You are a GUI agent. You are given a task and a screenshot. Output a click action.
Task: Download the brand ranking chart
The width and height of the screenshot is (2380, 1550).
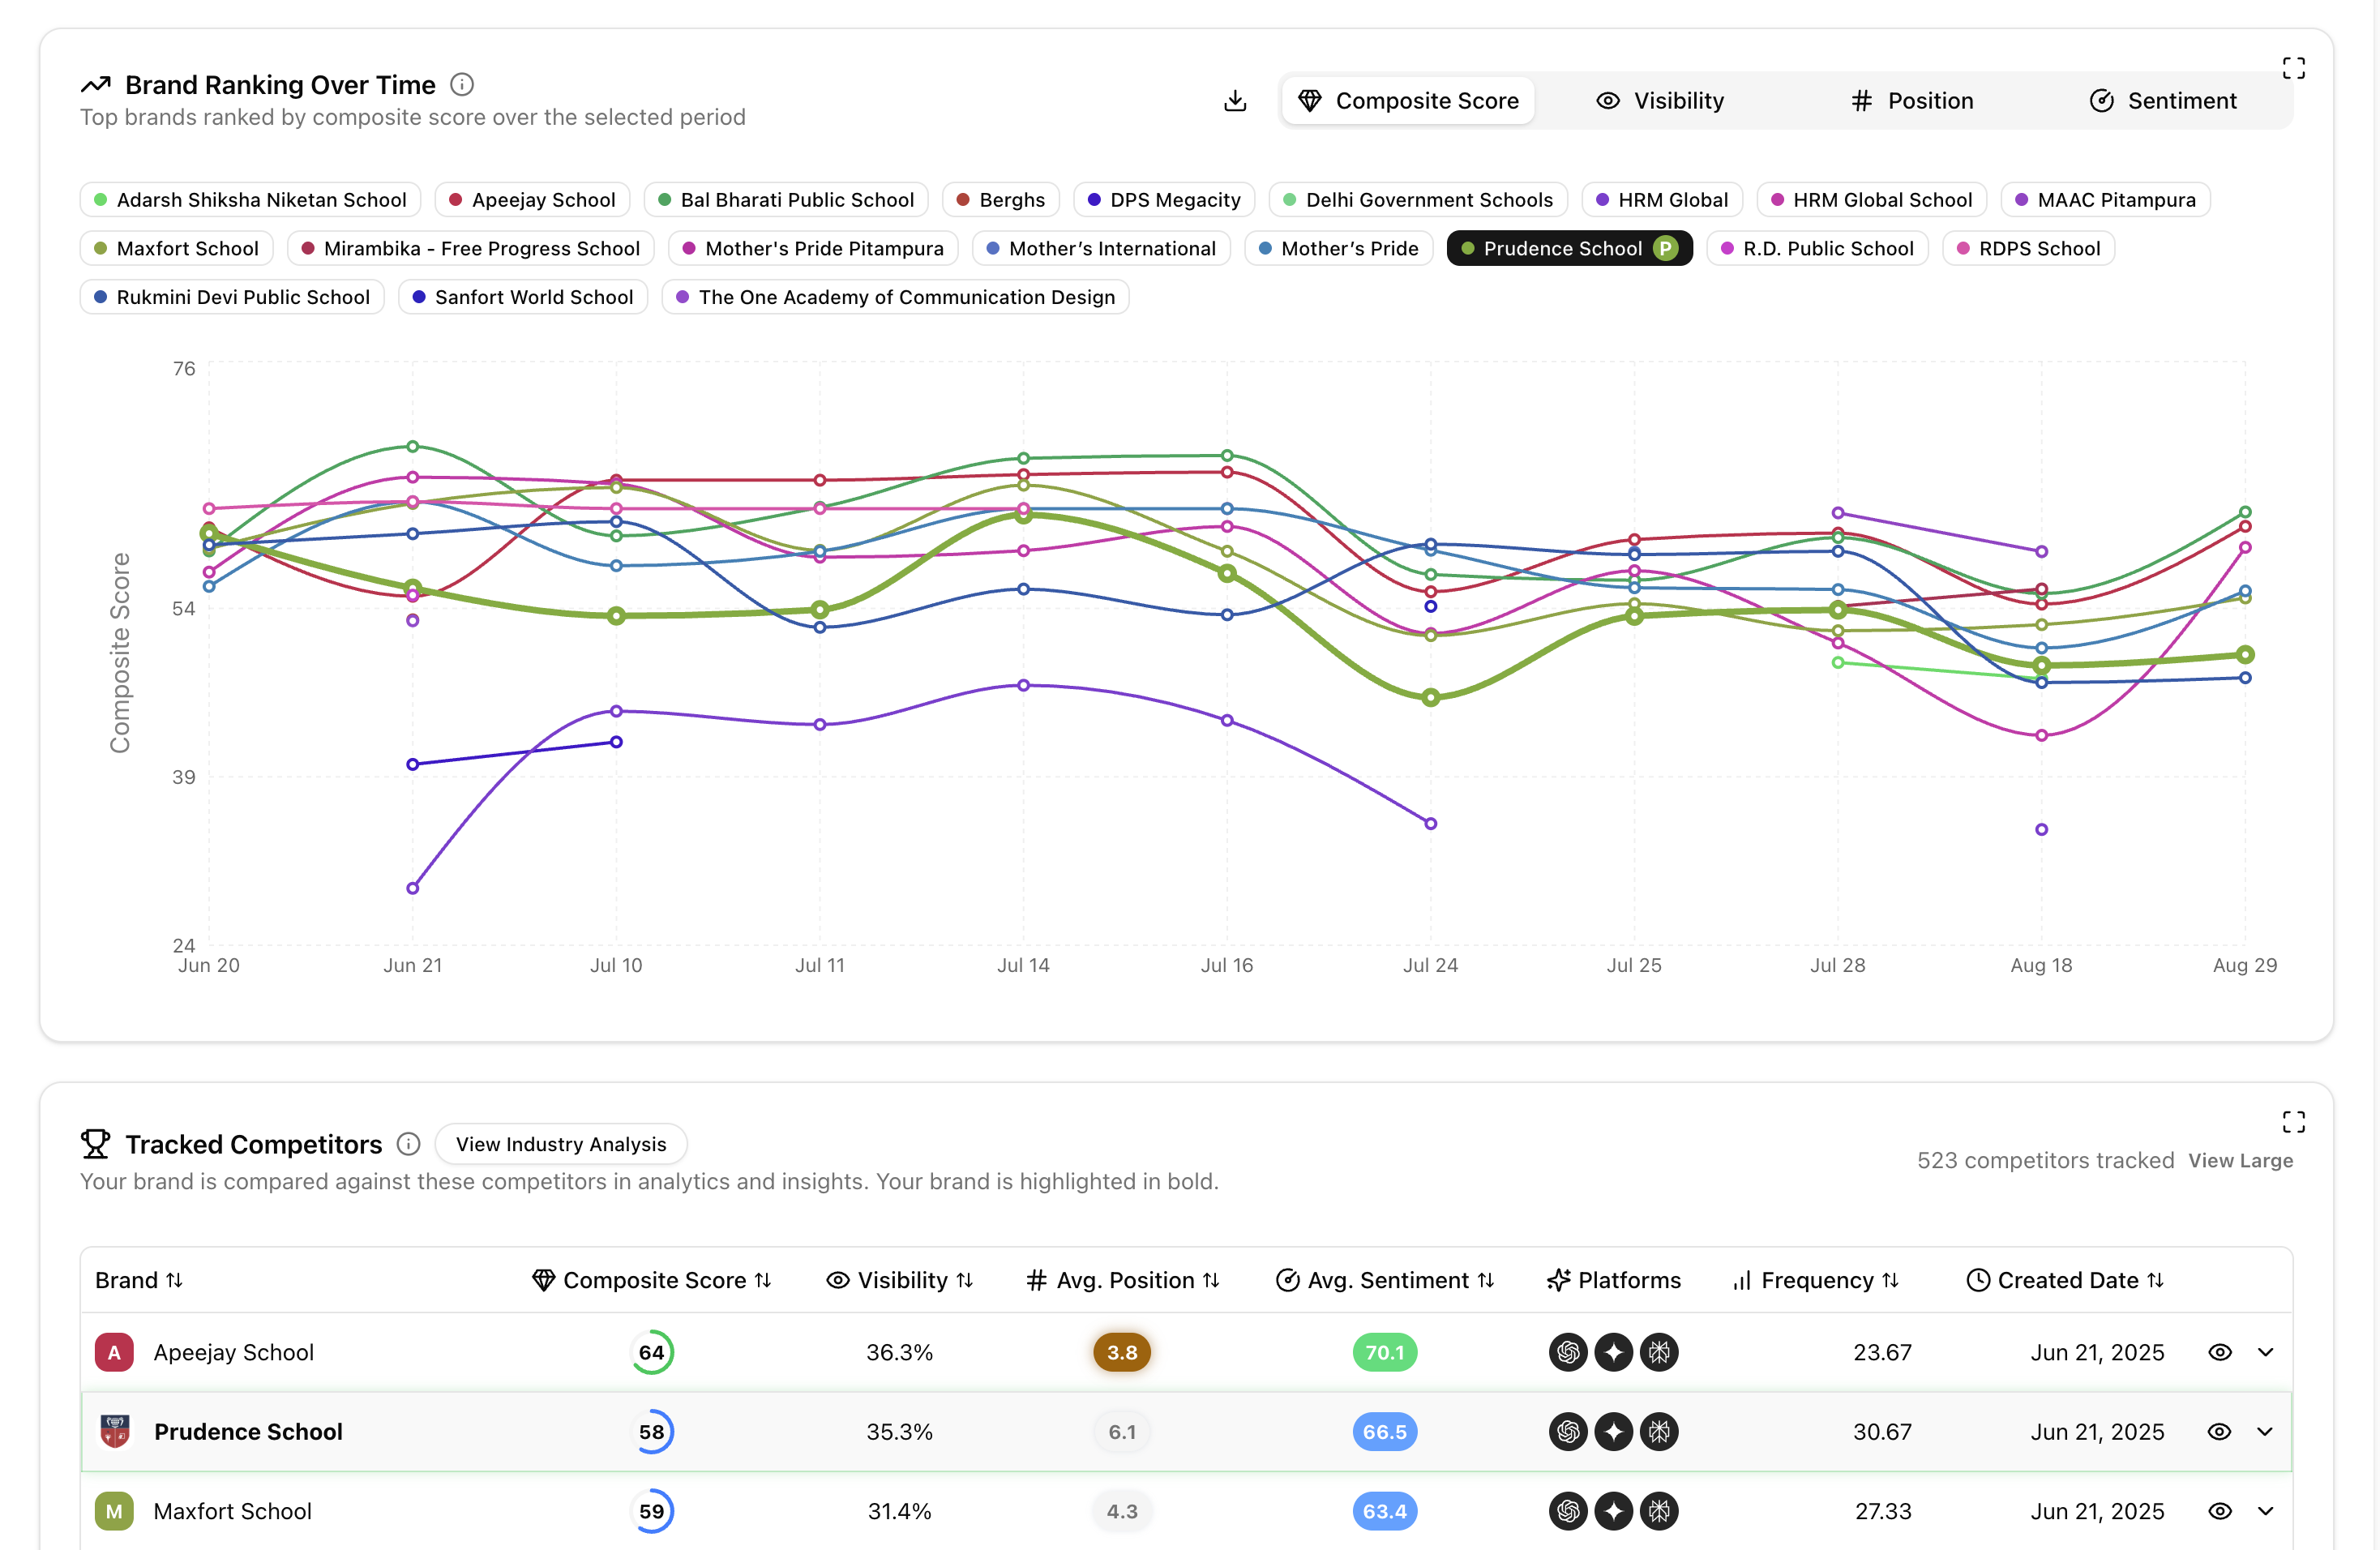tap(1235, 101)
